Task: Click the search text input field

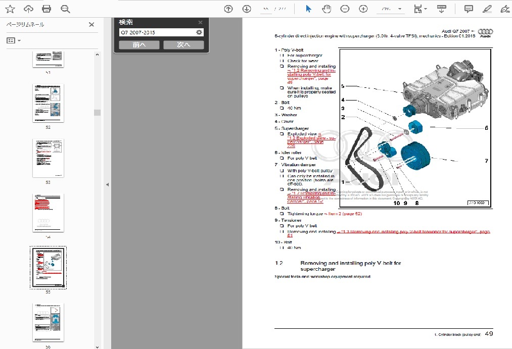Action: pos(157,32)
